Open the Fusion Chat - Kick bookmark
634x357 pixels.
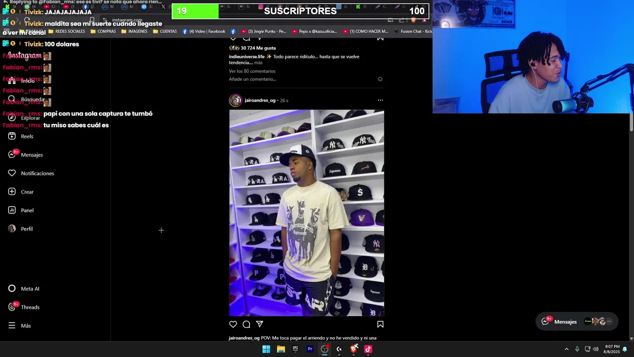[x=413, y=31]
